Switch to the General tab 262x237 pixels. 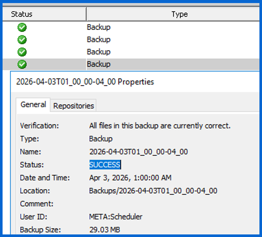click(33, 105)
